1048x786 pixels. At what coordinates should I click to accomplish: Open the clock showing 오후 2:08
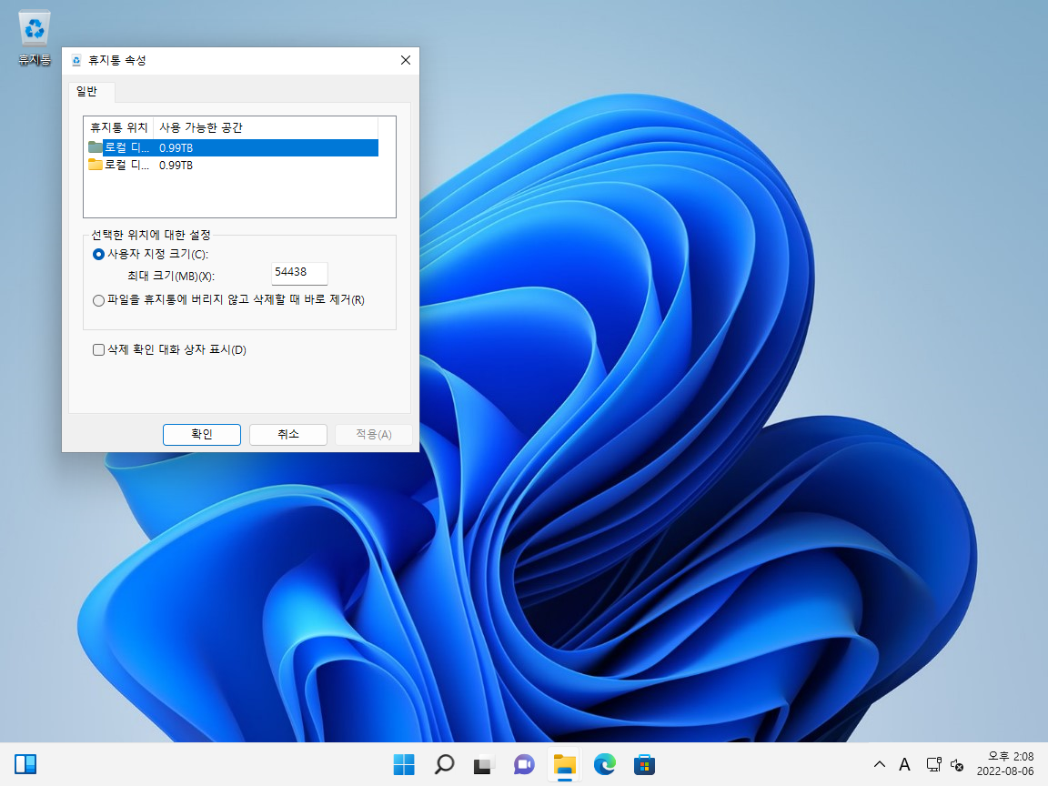[1005, 764]
